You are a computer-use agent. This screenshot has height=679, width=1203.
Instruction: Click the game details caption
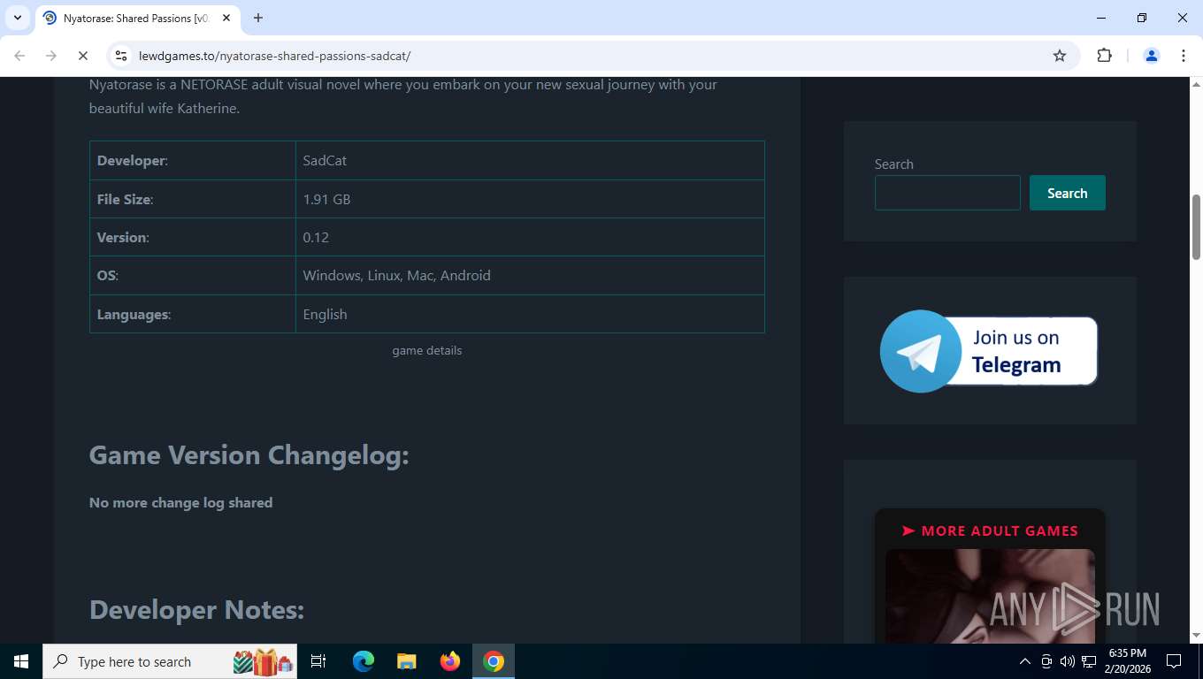(427, 350)
